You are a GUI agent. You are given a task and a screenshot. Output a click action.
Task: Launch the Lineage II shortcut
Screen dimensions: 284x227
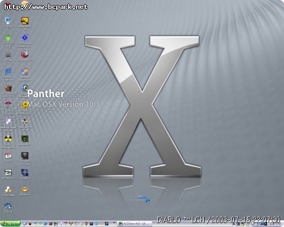[x=24, y=173]
